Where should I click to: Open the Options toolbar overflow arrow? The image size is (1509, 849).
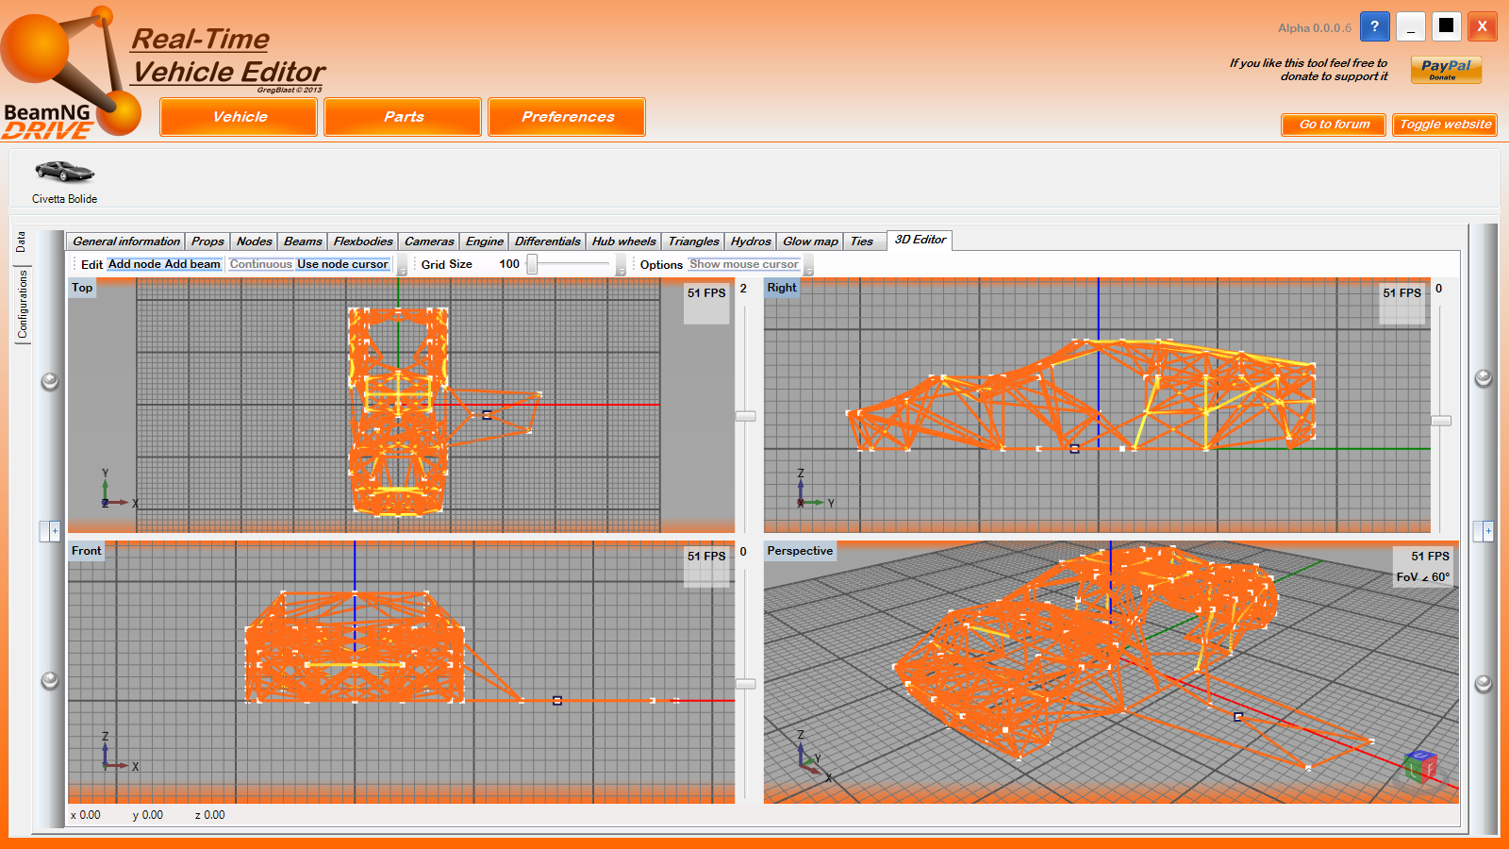click(x=808, y=266)
